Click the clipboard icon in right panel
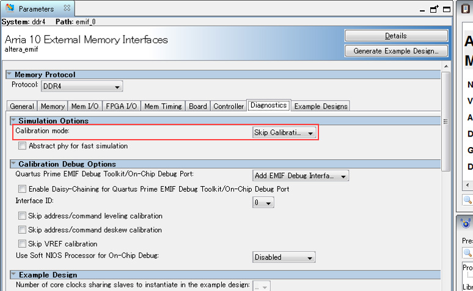Viewport: 473px width, 291px height. [466, 9]
